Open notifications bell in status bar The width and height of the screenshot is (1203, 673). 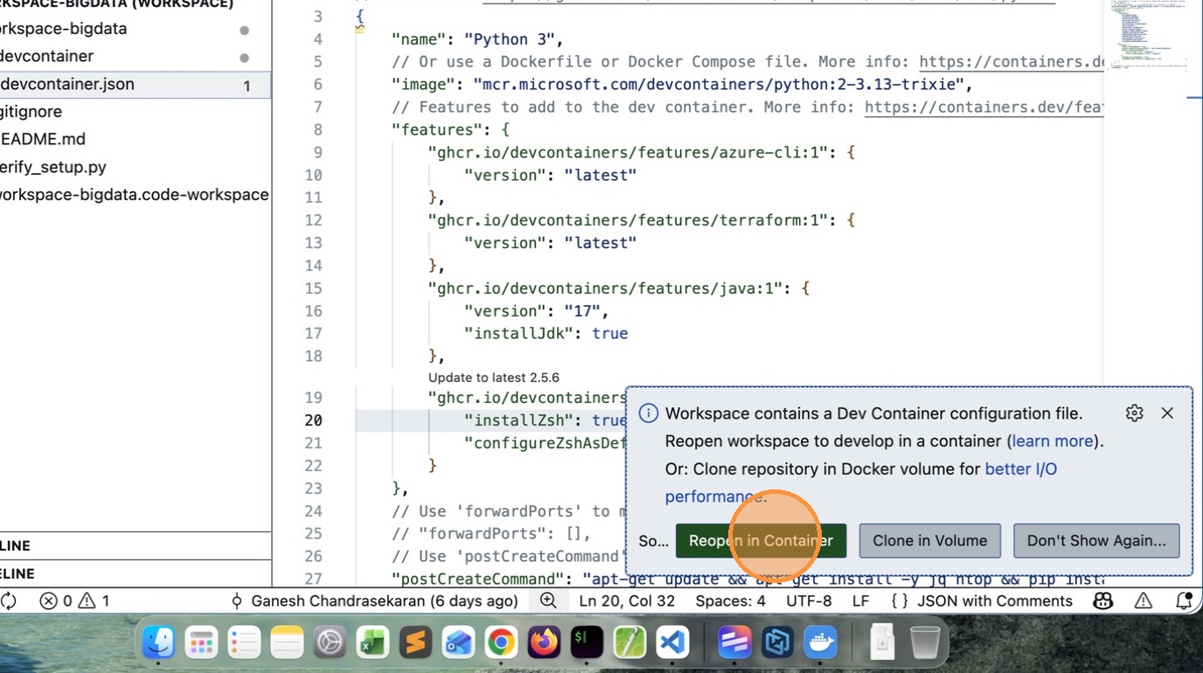1185,601
